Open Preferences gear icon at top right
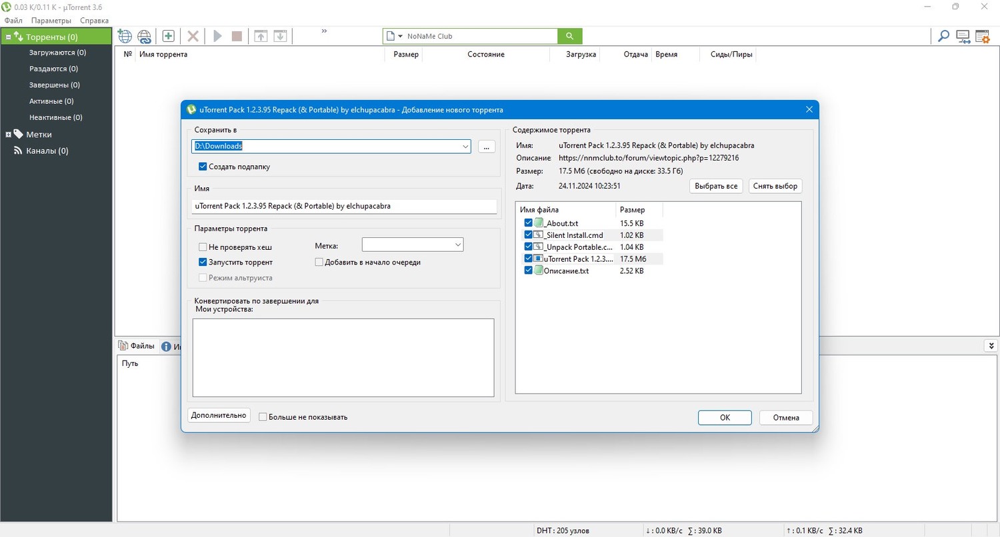The image size is (1000, 537). coord(982,36)
